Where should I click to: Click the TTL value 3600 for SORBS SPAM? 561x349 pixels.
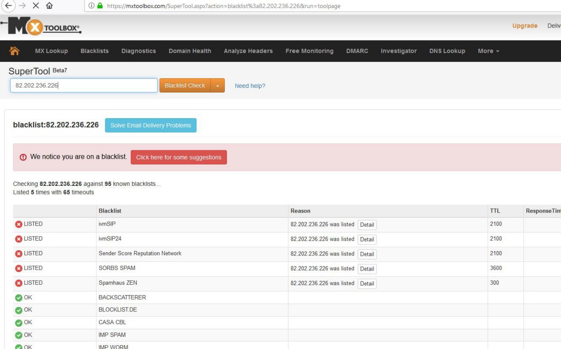coord(496,268)
